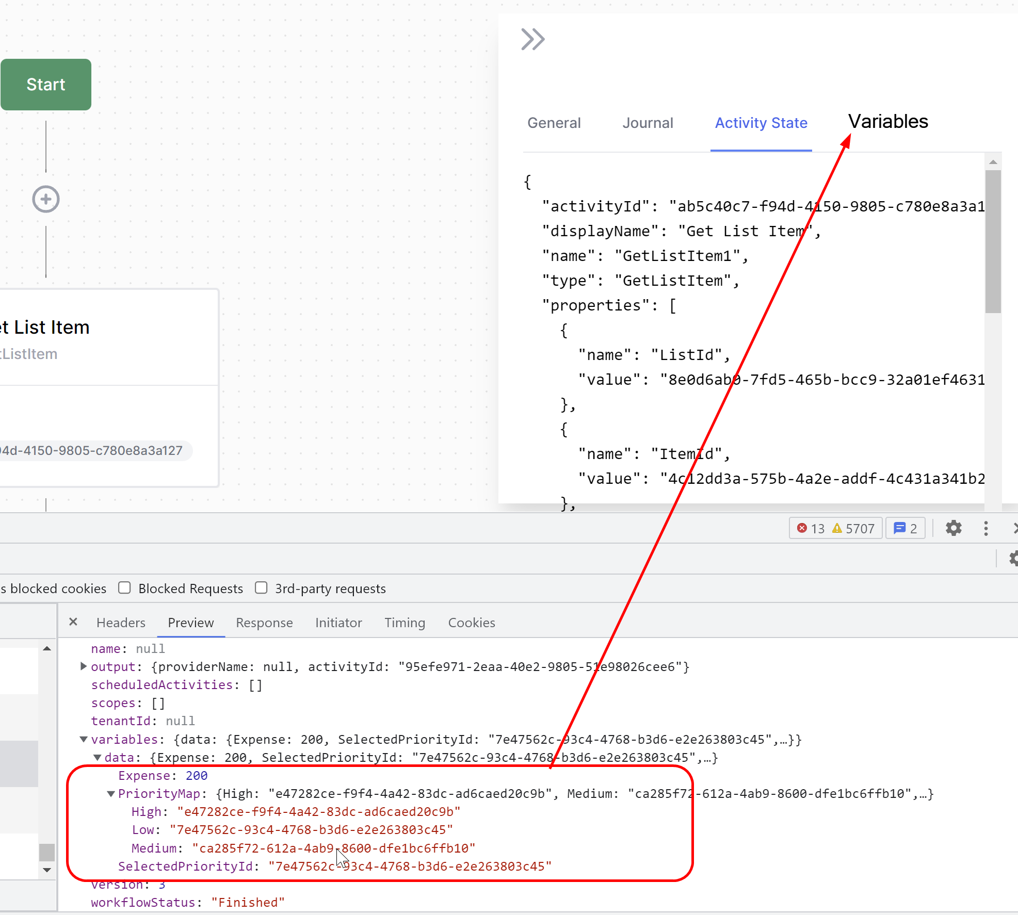Image resolution: width=1018 pixels, height=915 pixels.
Task: Collapse the variables tree
Action: [x=83, y=739]
